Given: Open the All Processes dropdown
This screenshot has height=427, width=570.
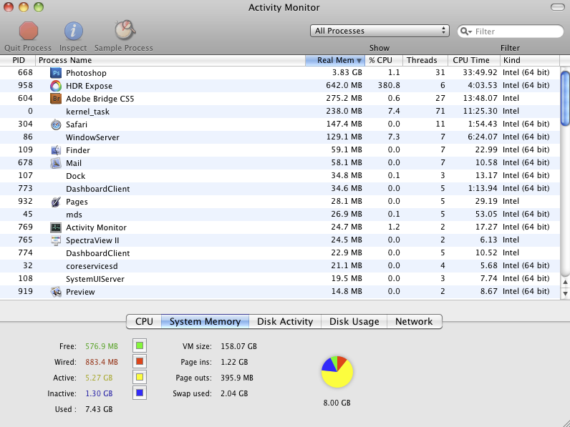Looking at the screenshot, I should 380,31.
